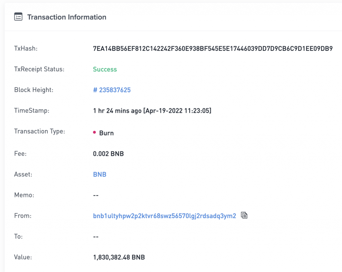Click the Memo field empty value
Image resolution: width=342 pixels, height=272 pixels.
96,195
